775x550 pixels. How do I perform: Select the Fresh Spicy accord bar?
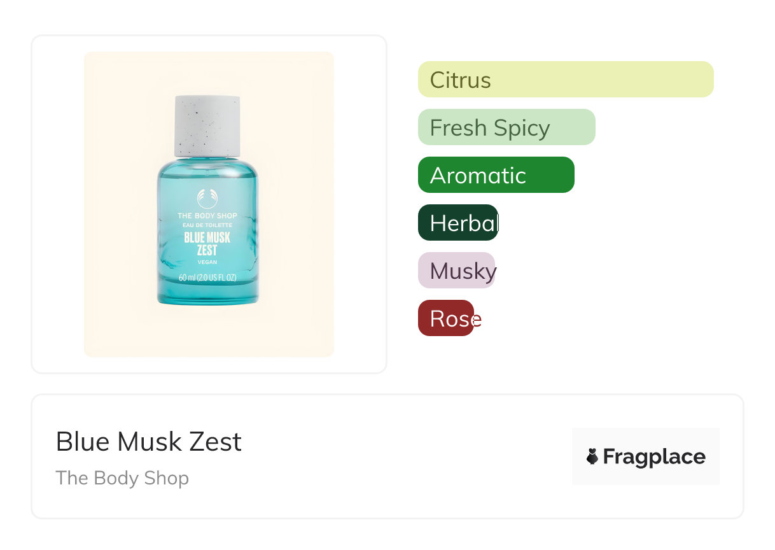[x=506, y=127]
